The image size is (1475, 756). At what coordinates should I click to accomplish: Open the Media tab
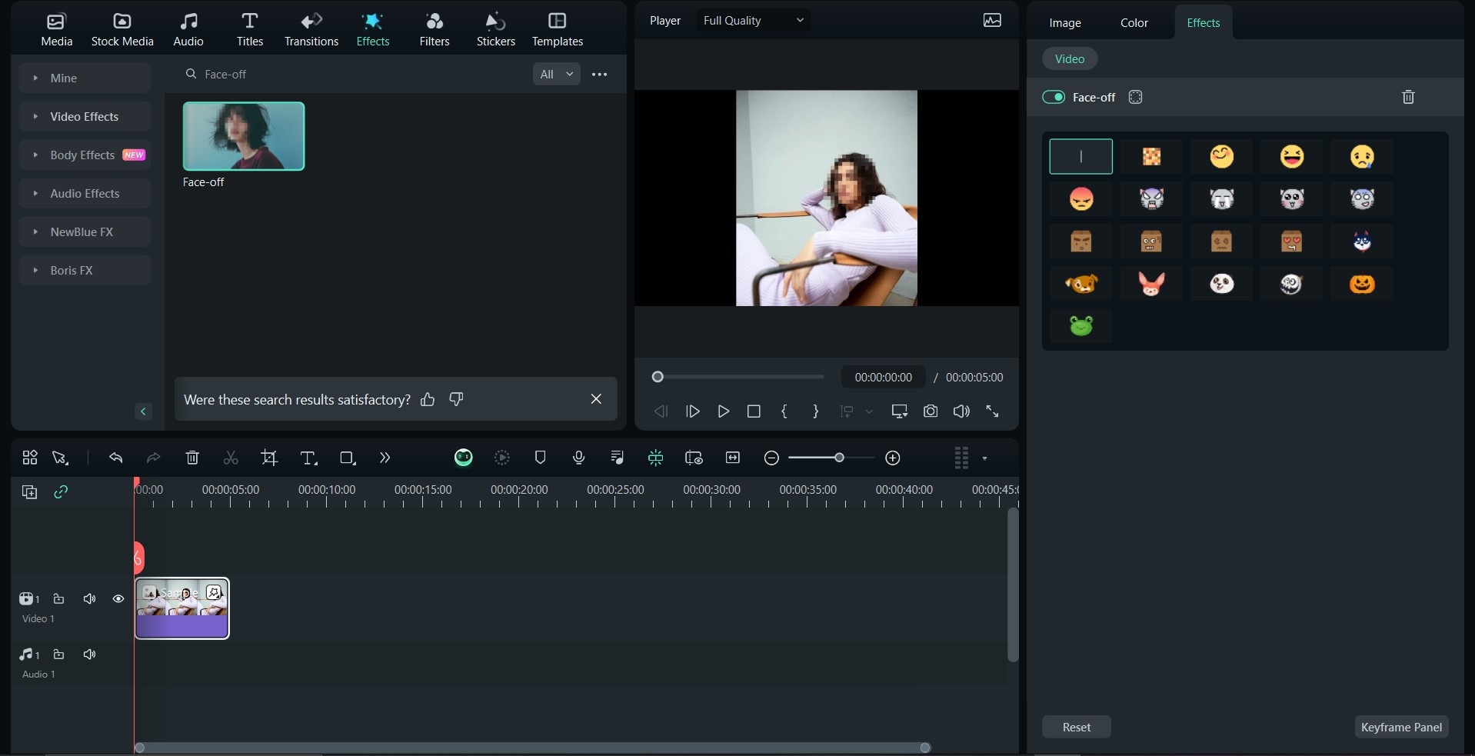click(56, 30)
